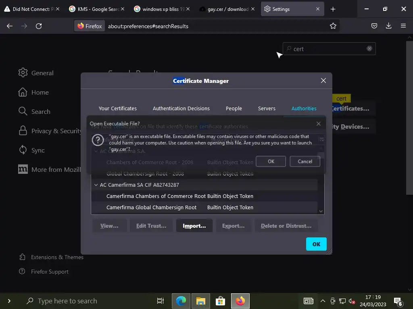Confirm launching gay.cer with OK

point(271,161)
